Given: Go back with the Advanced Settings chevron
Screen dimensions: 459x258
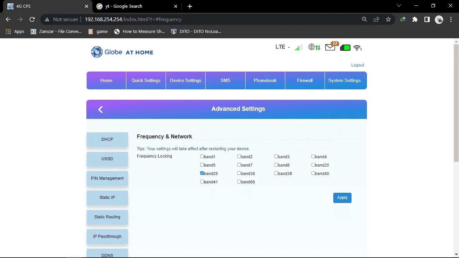Looking at the screenshot, I should (x=100, y=109).
